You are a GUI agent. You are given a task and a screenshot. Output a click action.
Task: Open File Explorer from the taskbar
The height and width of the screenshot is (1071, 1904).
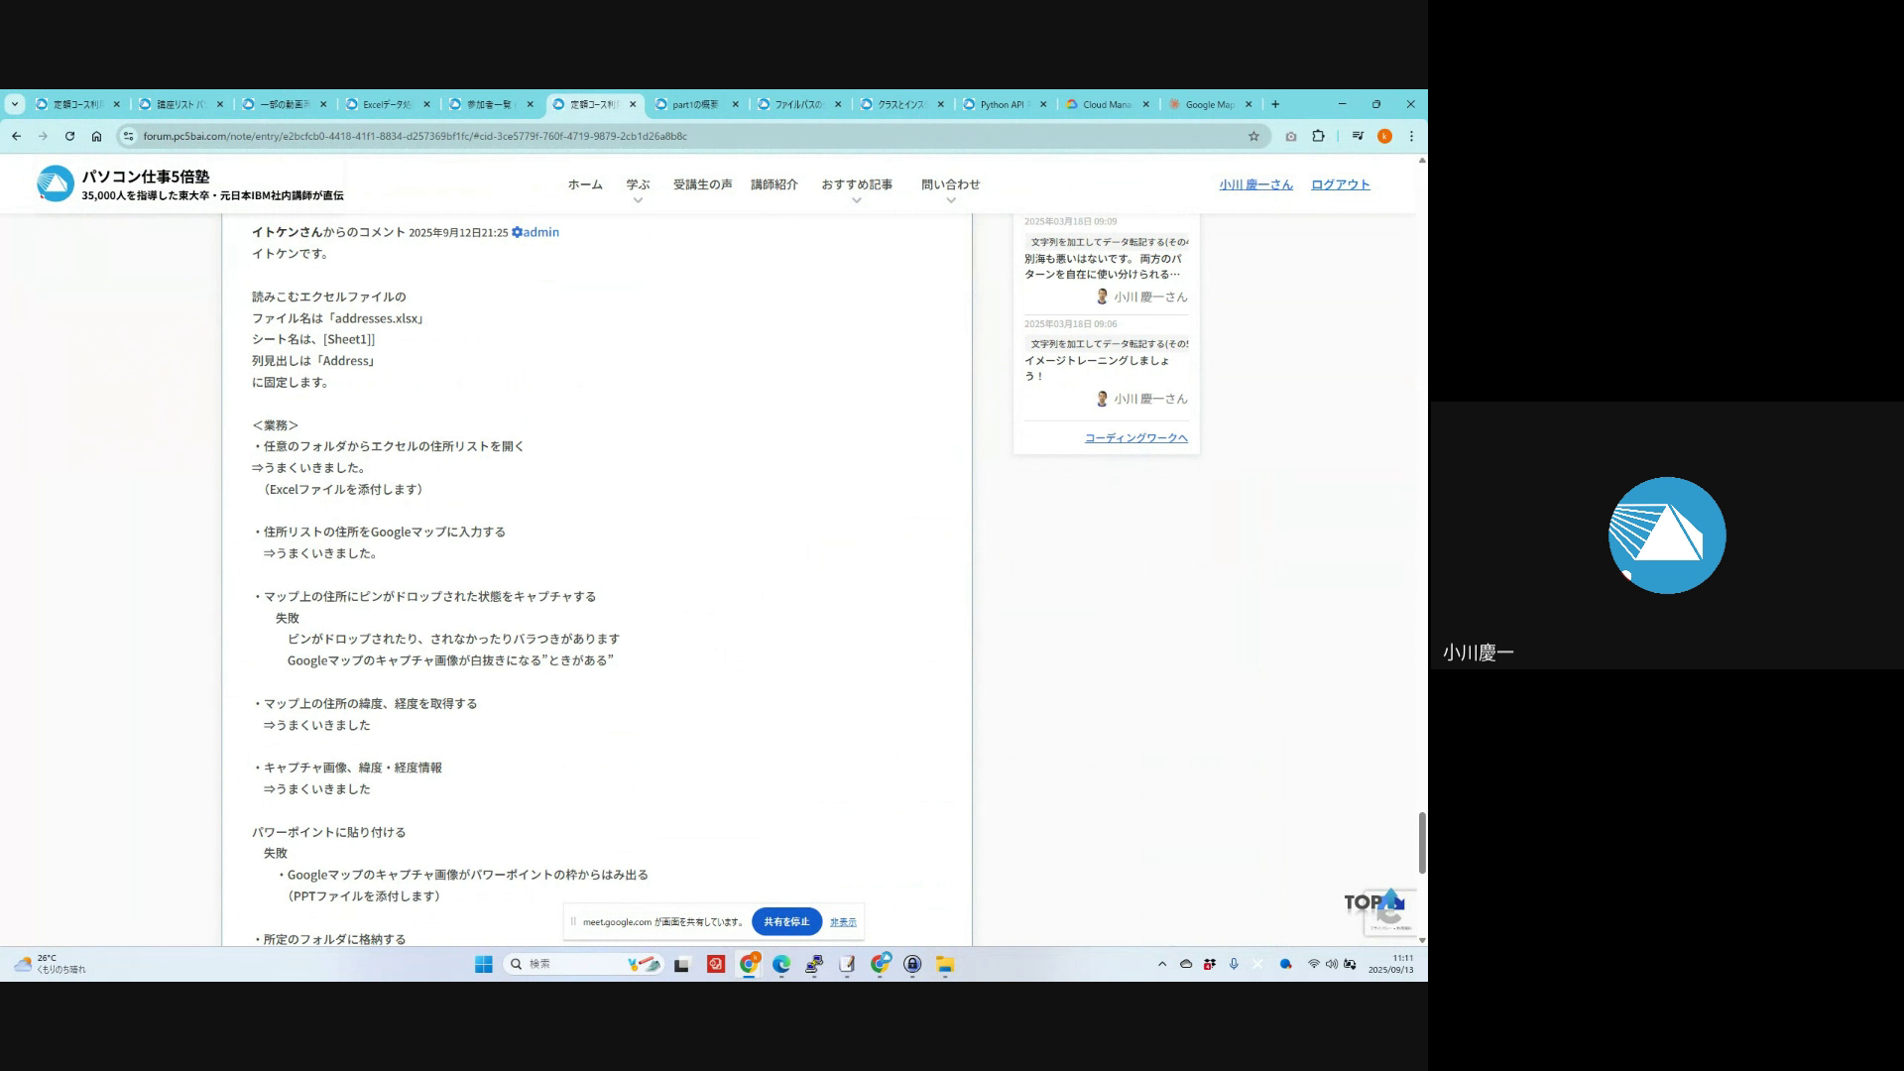click(945, 965)
